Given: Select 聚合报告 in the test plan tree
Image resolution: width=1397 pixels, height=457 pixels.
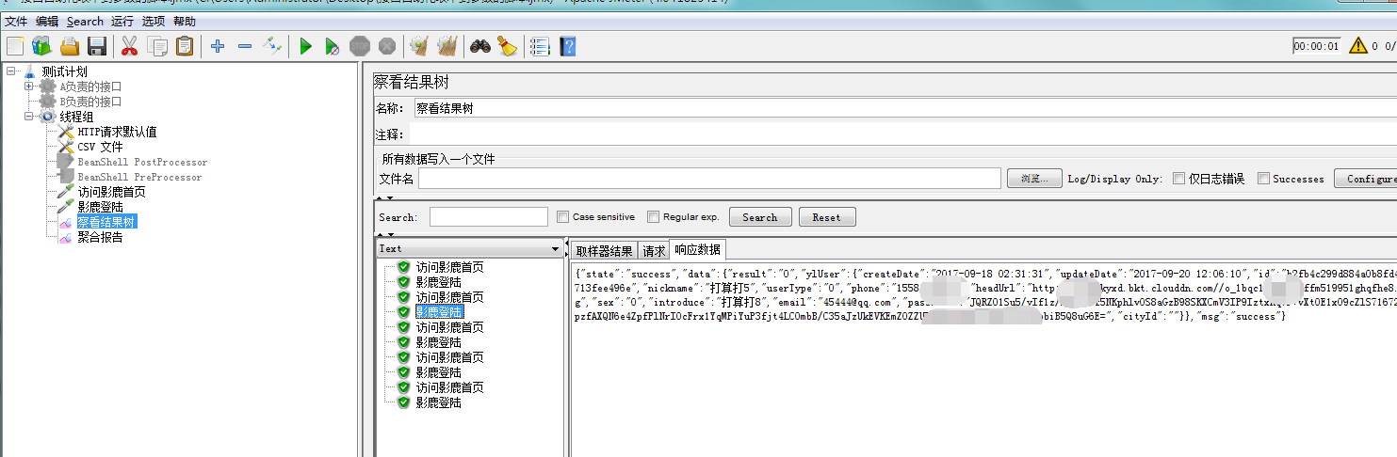Looking at the screenshot, I should pos(100,237).
